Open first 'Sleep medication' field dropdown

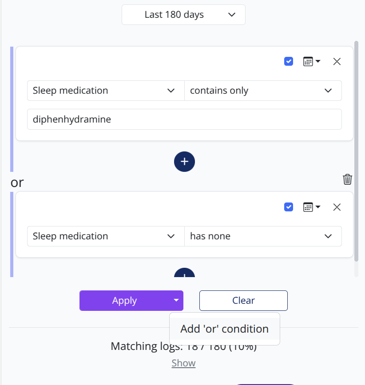(x=106, y=91)
